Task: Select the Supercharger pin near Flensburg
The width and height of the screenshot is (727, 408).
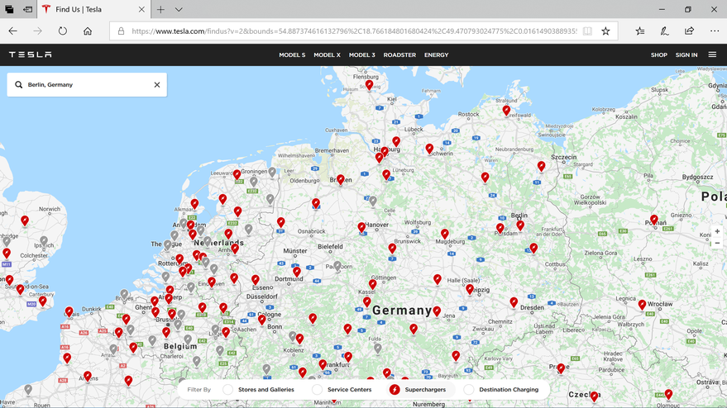Action: tap(369, 85)
